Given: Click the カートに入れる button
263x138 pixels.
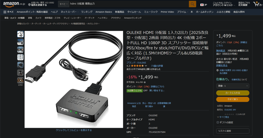Looking at the screenshot, I should click(233, 93).
